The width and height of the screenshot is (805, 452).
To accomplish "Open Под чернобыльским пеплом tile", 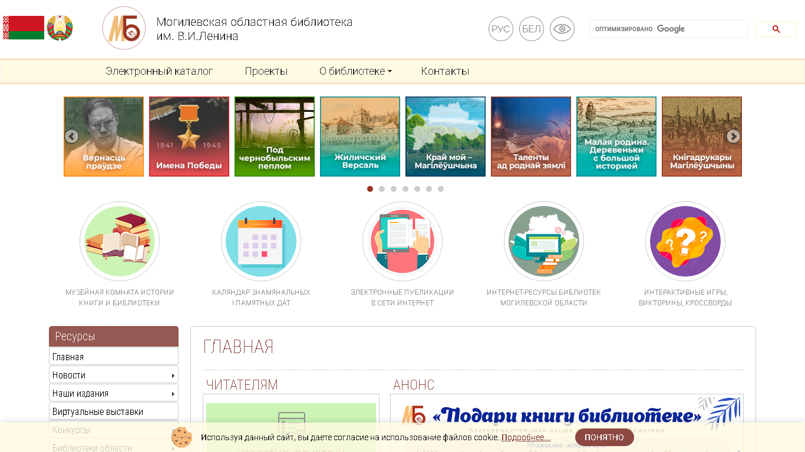I will click(275, 137).
